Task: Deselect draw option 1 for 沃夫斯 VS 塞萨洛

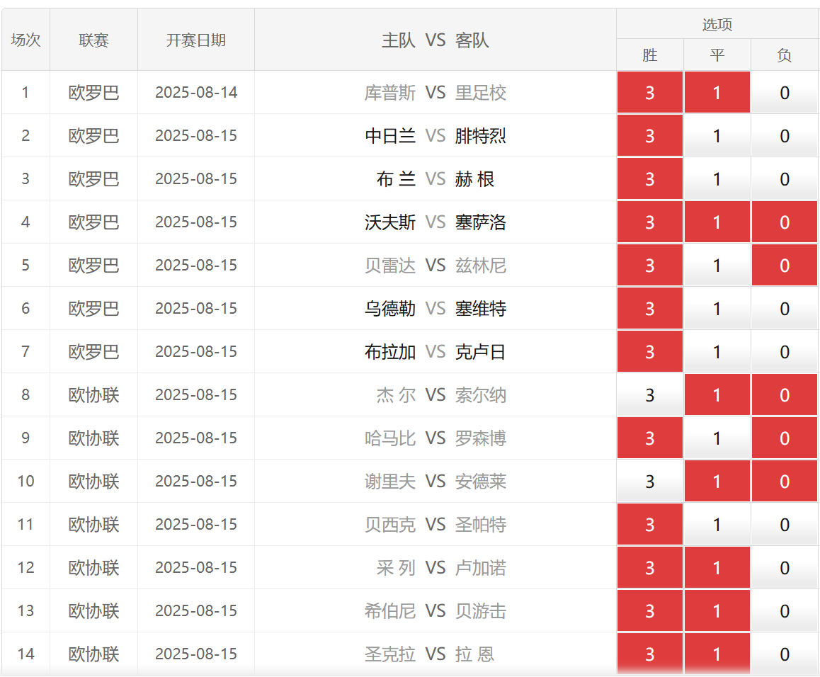Action: tap(717, 222)
